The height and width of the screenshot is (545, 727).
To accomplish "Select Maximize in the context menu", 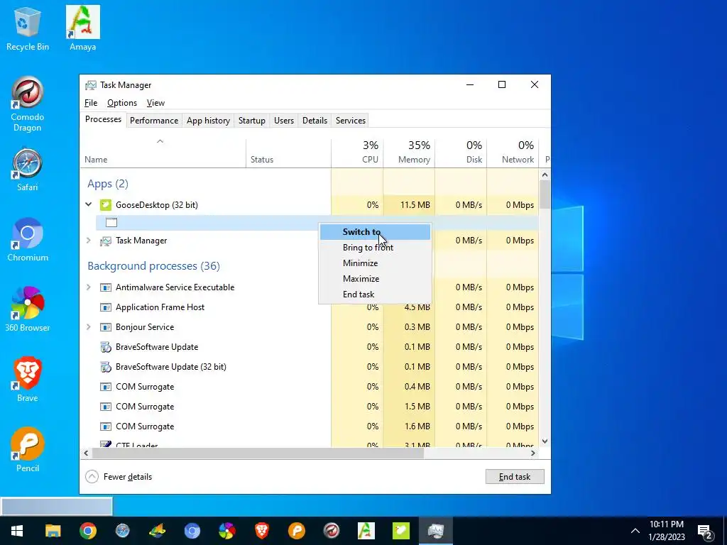I will 375,279.
